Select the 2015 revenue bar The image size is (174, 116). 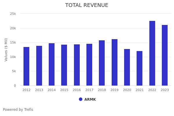[64, 65]
